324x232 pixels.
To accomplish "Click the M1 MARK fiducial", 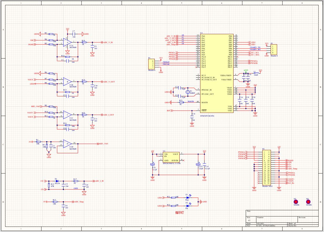I will (296, 202).
